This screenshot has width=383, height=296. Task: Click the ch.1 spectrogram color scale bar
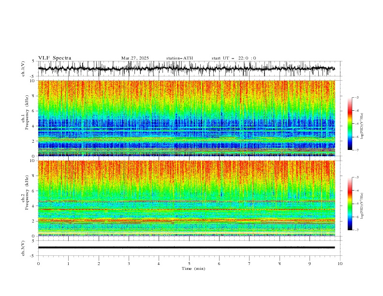pos(350,124)
